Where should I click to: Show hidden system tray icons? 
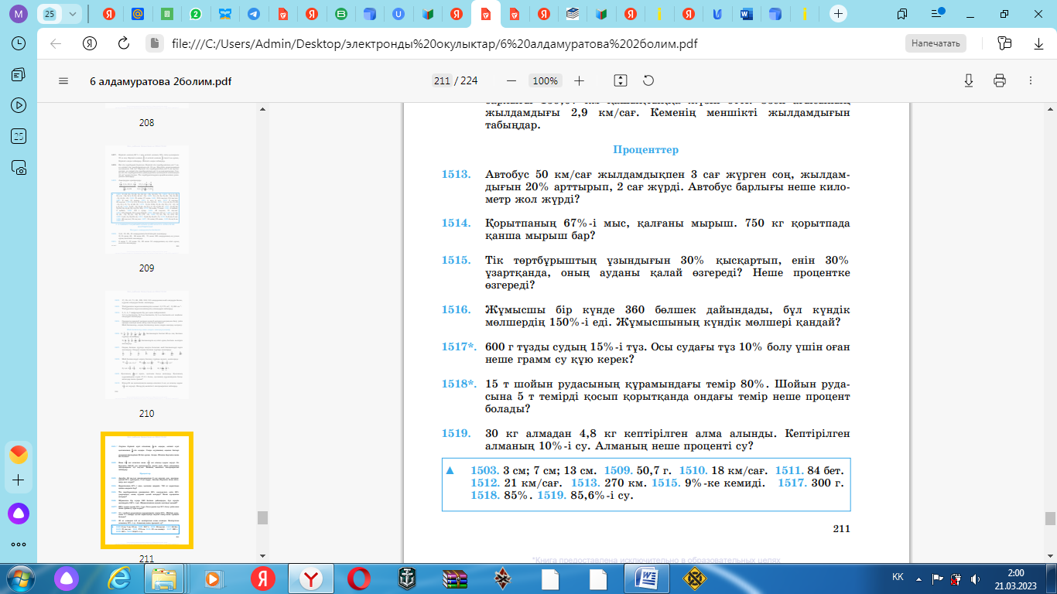(x=920, y=578)
